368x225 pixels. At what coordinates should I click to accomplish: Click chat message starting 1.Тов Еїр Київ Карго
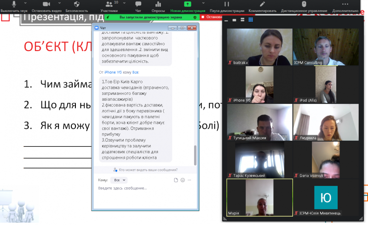click(x=135, y=120)
